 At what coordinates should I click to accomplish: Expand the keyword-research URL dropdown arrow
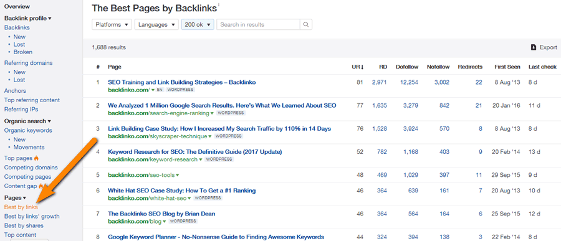click(200, 159)
